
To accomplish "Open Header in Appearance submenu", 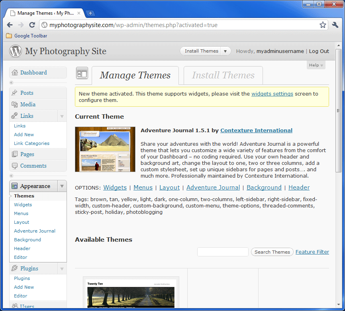I will (22, 248).
